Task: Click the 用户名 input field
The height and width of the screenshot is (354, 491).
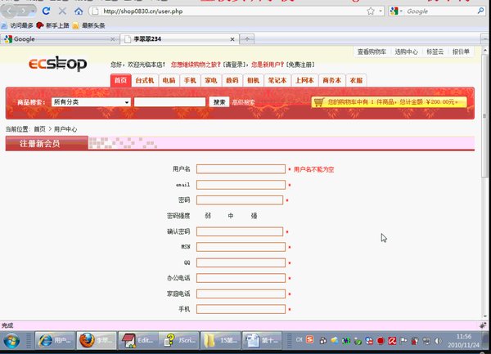Action: tap(241, 169)
